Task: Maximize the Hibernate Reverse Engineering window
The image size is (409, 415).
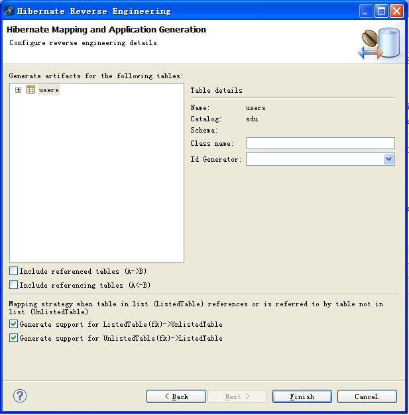Action: [381, 11]
